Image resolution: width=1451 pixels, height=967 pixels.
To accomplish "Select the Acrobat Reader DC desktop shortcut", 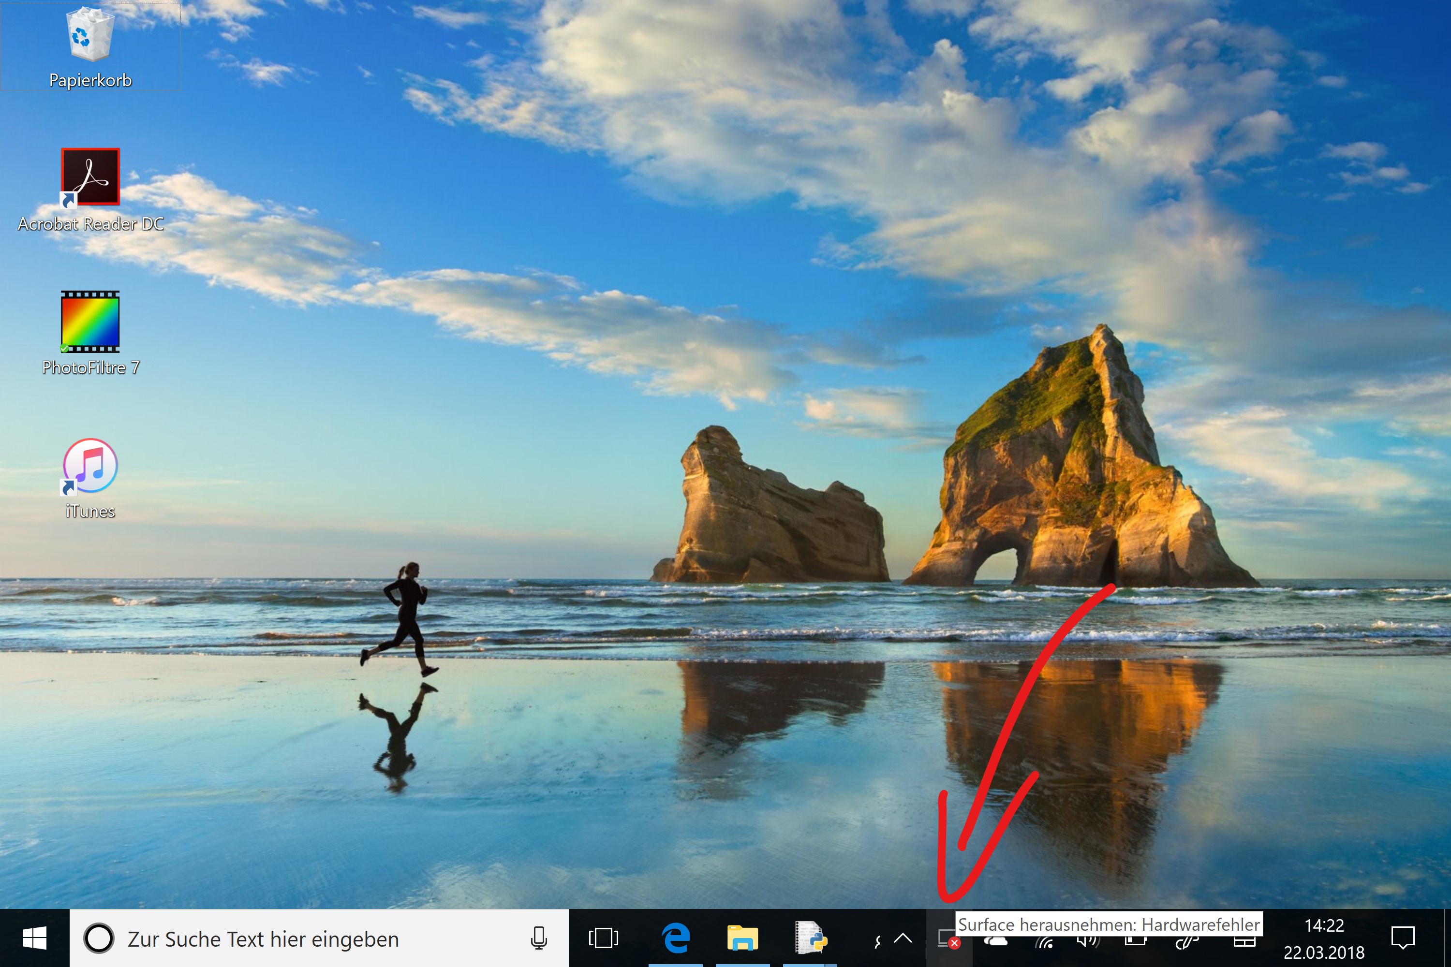I will click(x=90, y=190).
